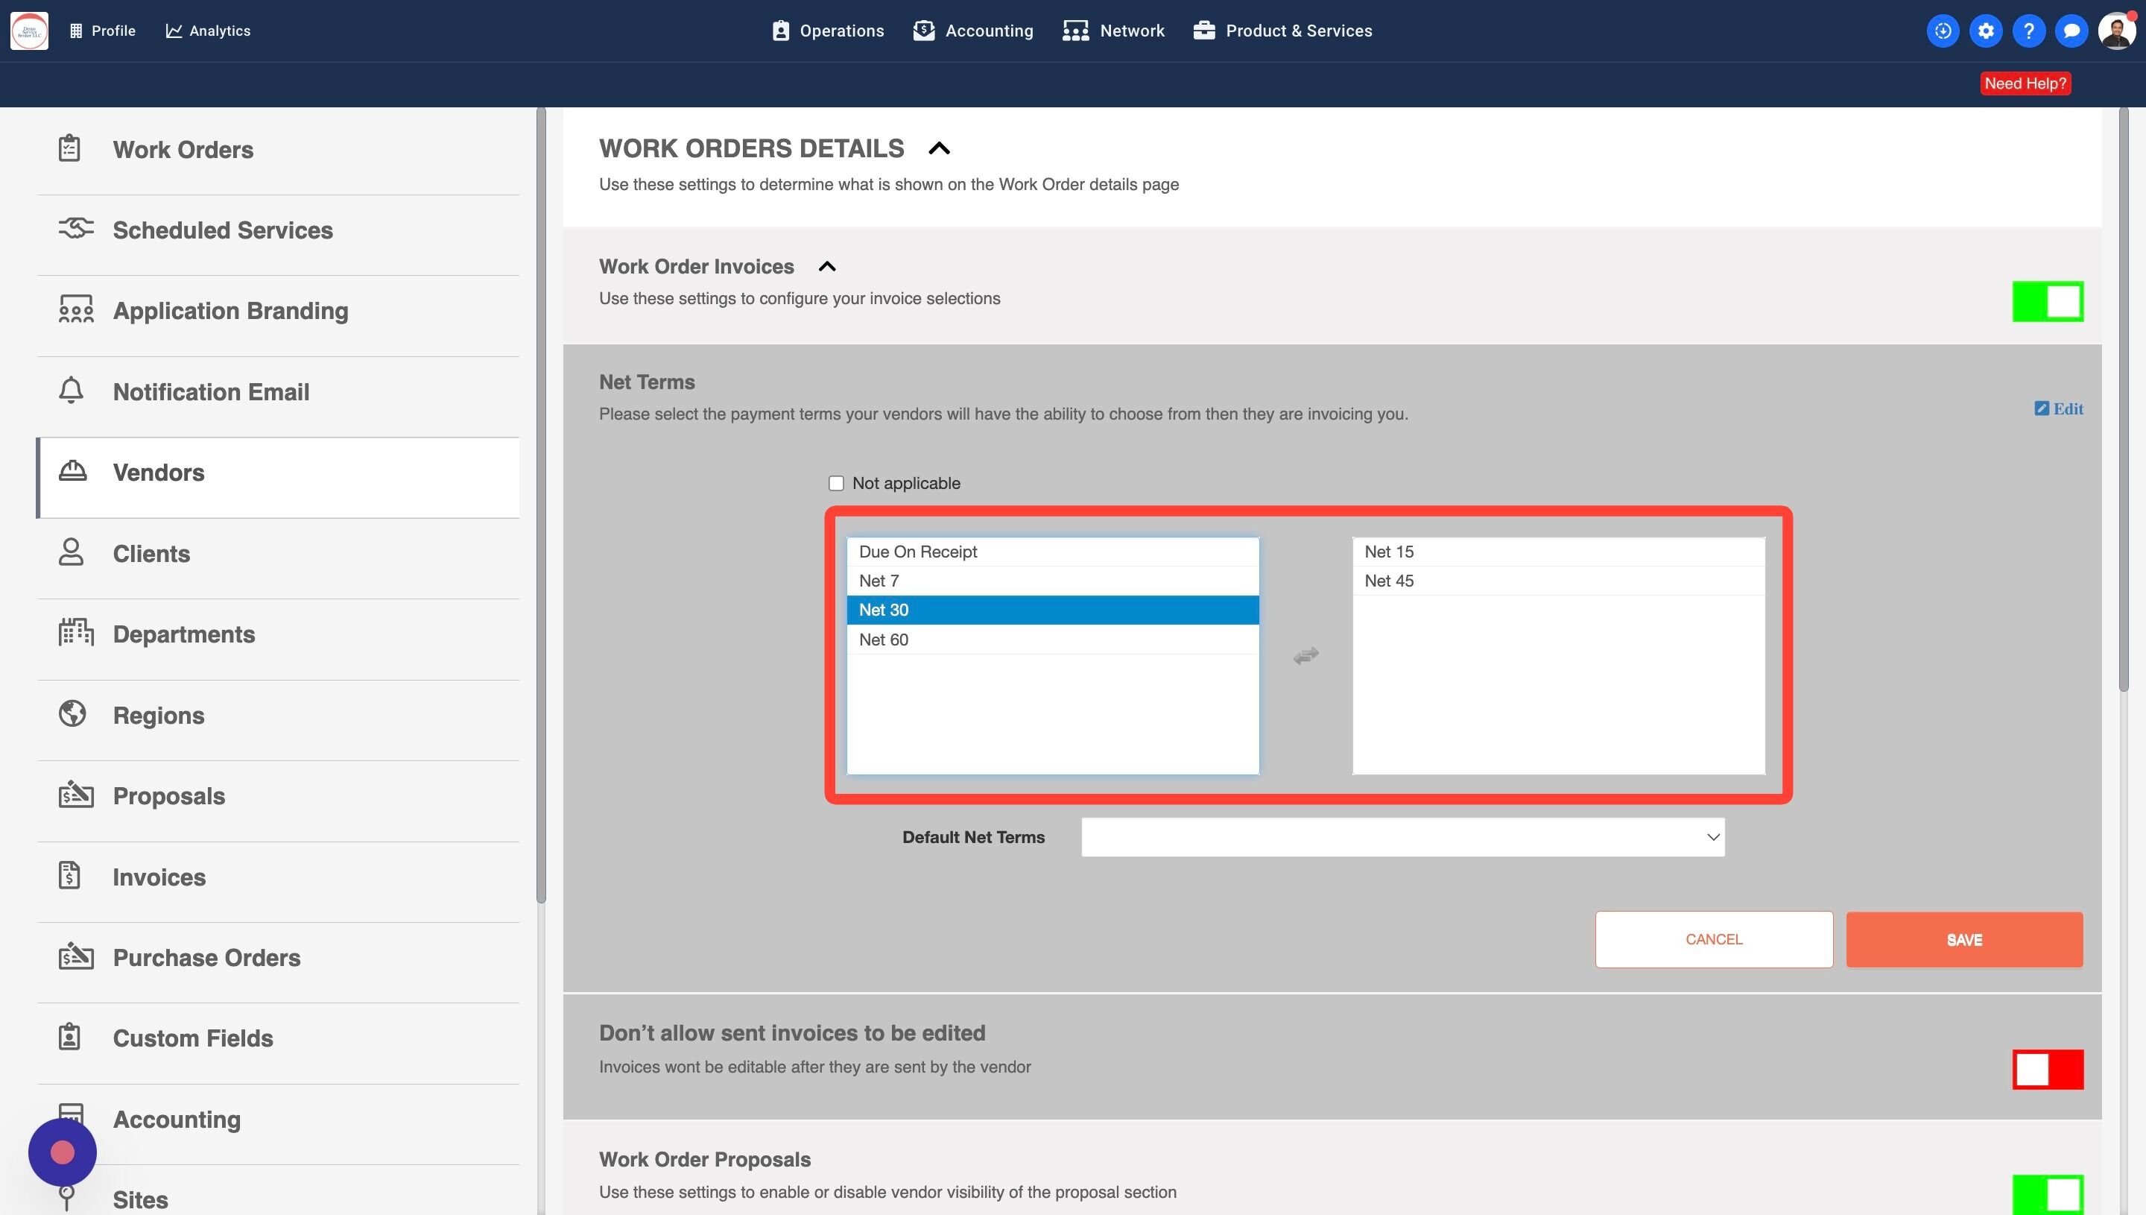Open the help question mark icon
This screenshot has width=2146, height=1215.
(2028, 31)
